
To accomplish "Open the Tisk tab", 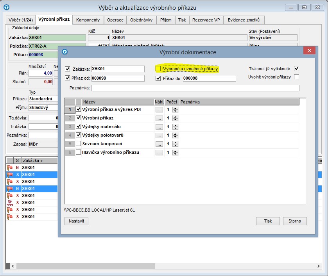I will coord(182,20).
